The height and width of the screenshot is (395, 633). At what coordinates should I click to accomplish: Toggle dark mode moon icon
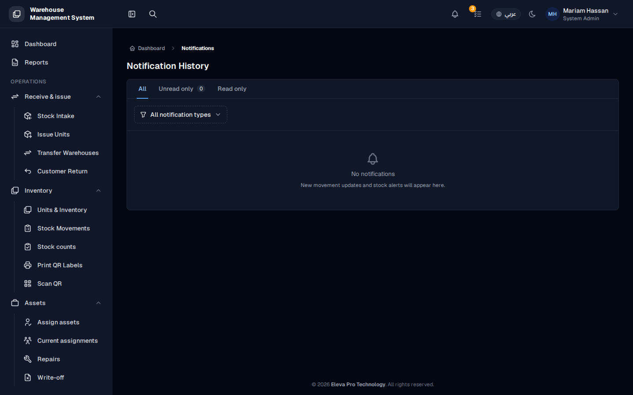click(532, 14)
